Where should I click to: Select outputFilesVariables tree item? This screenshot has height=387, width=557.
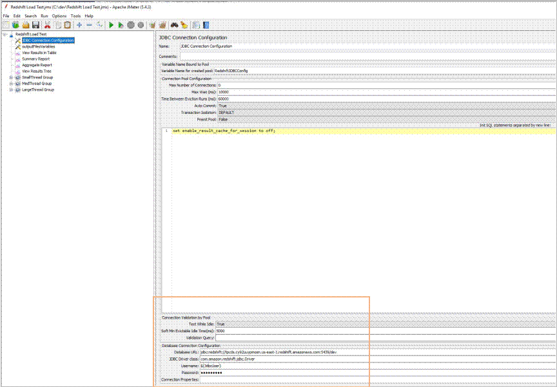pyautogui.click(x=39, y=46)
